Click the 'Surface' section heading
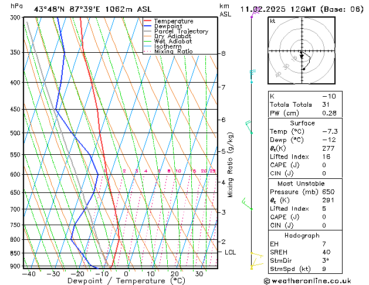The width and height of the screenshot is (369, 285). click(302, 123)
